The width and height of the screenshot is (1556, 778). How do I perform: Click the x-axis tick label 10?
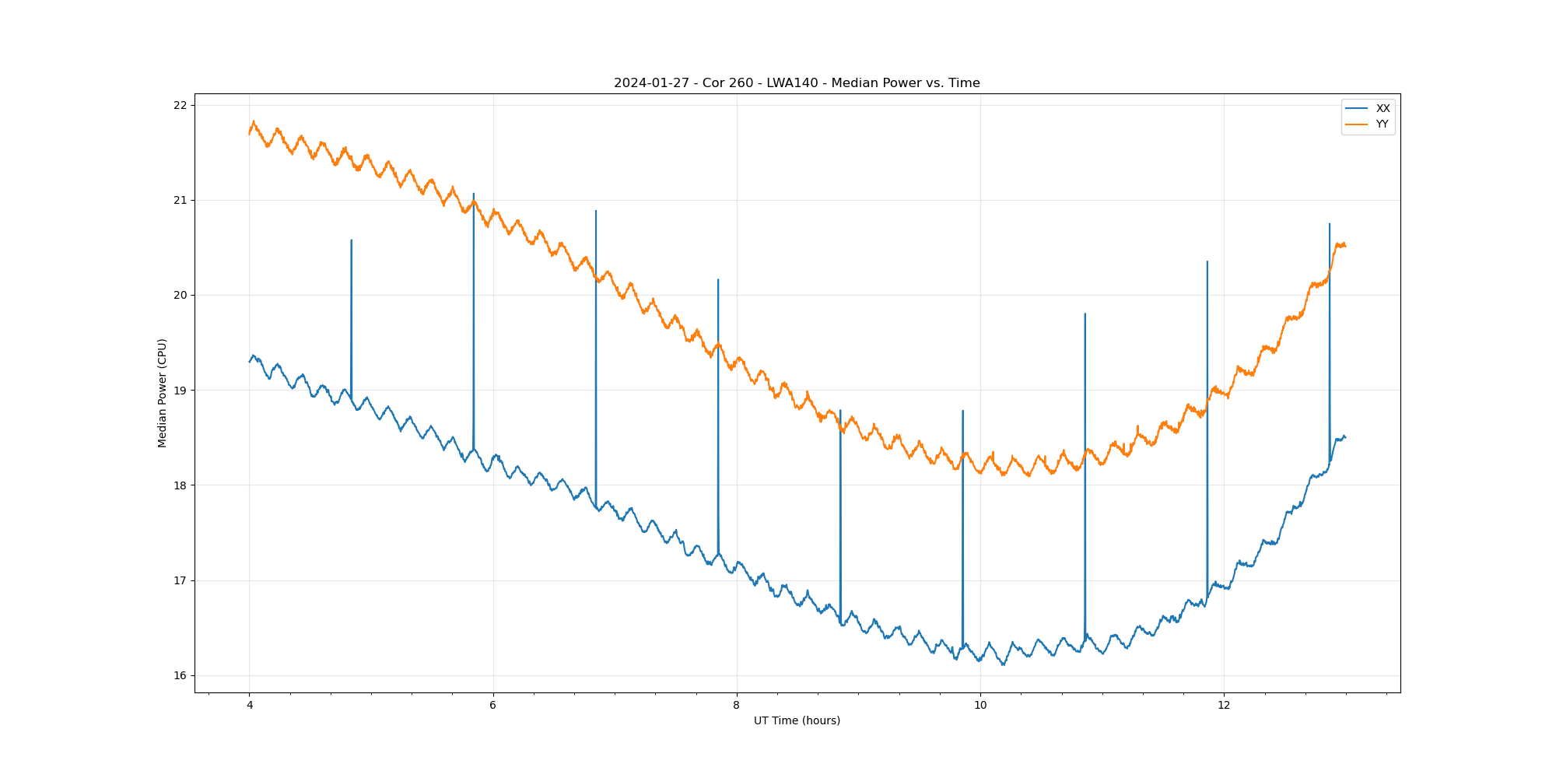pos(980,706)
